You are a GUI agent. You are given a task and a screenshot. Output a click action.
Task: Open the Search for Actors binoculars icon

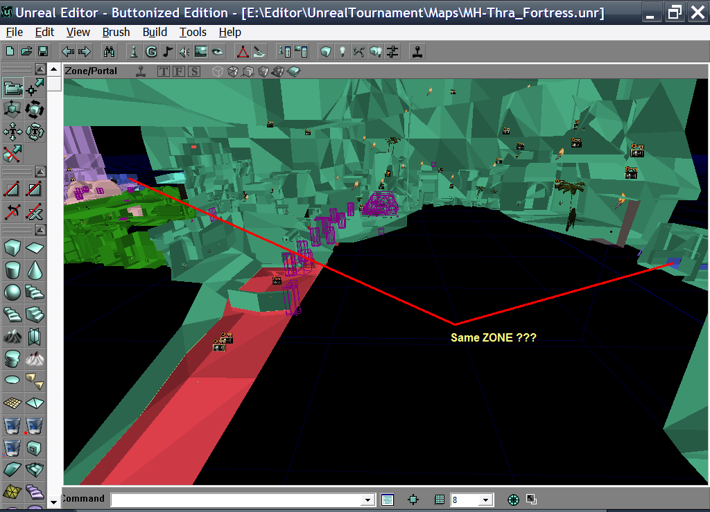point(109,51)
